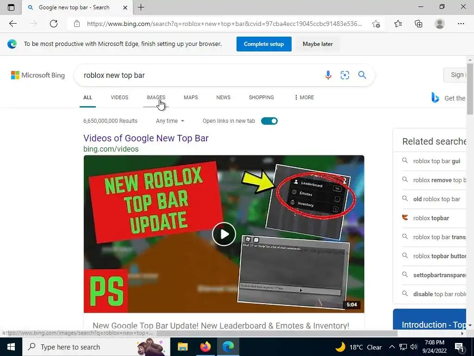The height and width of the screenshot is (356, 474).
Task: Open the network tray icon
Action: coord(403,347)
